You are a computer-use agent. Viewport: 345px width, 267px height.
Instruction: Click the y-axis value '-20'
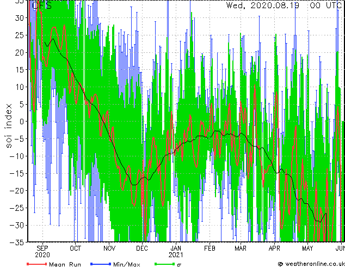(x=17, y=191)
